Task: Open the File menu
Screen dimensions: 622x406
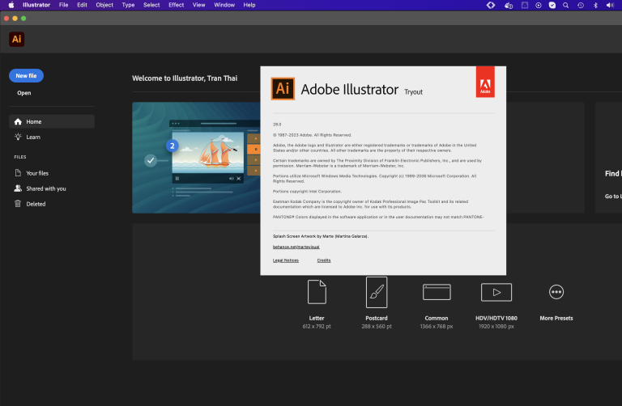Action: pyautogui.click(x=63, y=5)
